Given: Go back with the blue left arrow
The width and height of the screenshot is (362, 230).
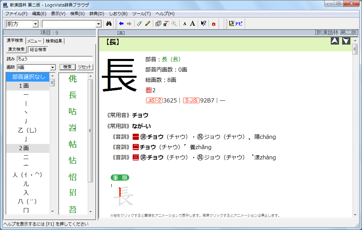Looking at the screenshot, I should 121,24.
